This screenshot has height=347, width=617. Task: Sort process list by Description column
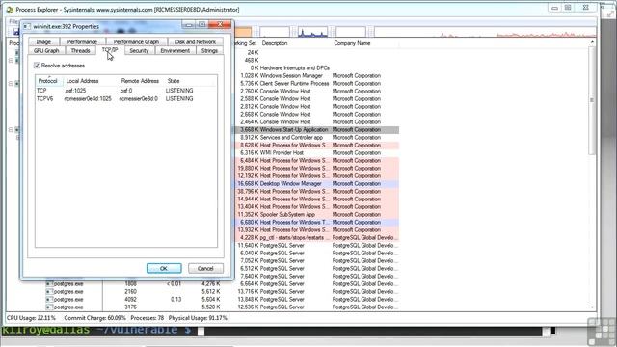tap(296, 43)
